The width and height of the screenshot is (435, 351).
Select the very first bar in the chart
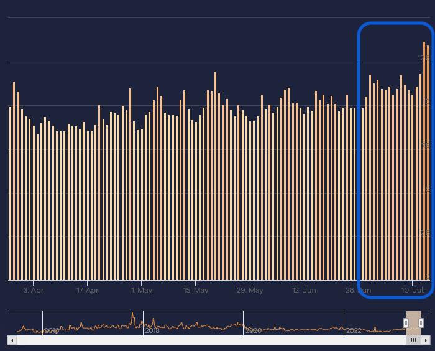click(11, 194)
